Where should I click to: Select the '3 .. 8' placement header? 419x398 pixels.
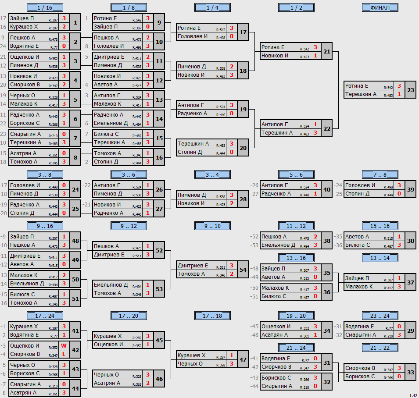tap(45, 174)
